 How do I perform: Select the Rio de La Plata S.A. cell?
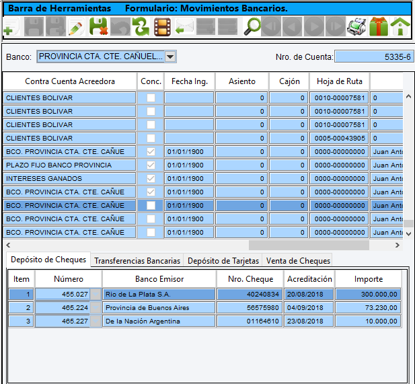[159, 294]
